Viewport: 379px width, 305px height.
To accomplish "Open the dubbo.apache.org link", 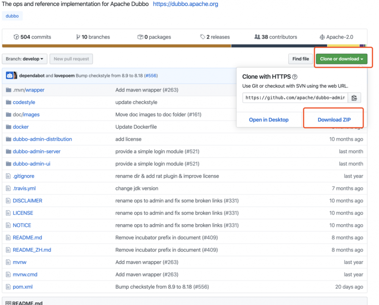I will [x=185, y=4].
